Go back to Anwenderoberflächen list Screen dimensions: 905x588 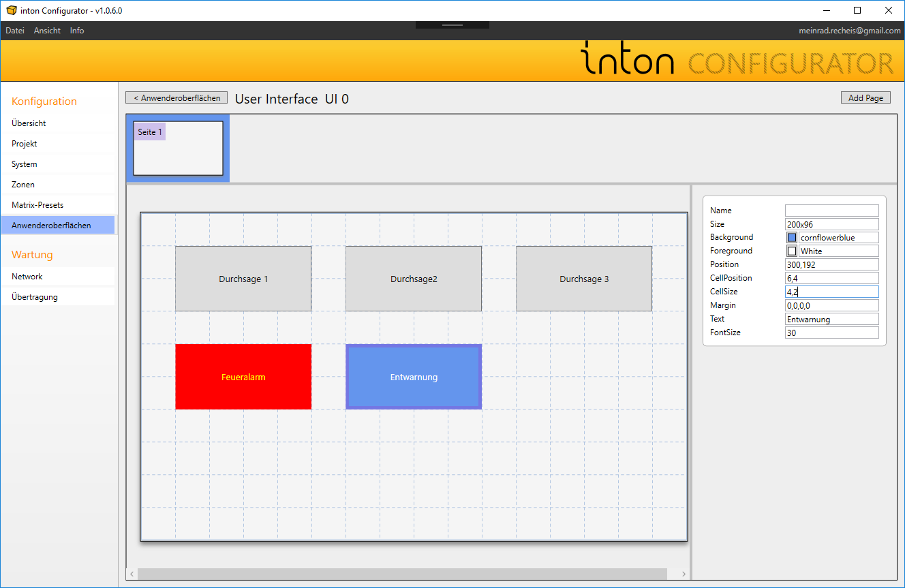click(x=177, y=98)
